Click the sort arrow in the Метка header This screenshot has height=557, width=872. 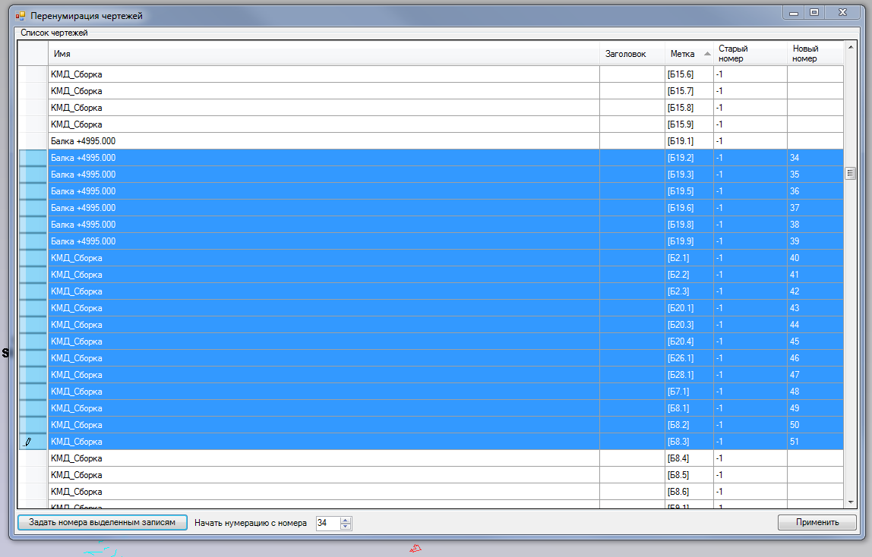(707, 54)
